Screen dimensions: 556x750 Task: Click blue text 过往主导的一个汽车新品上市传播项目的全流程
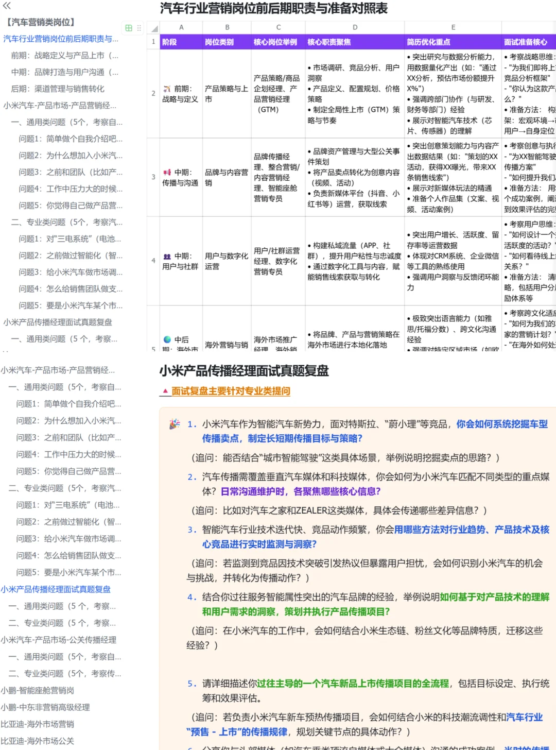353,684
